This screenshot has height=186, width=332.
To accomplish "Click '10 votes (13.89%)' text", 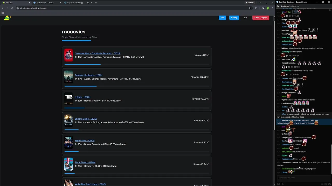I will click(200, 99).
